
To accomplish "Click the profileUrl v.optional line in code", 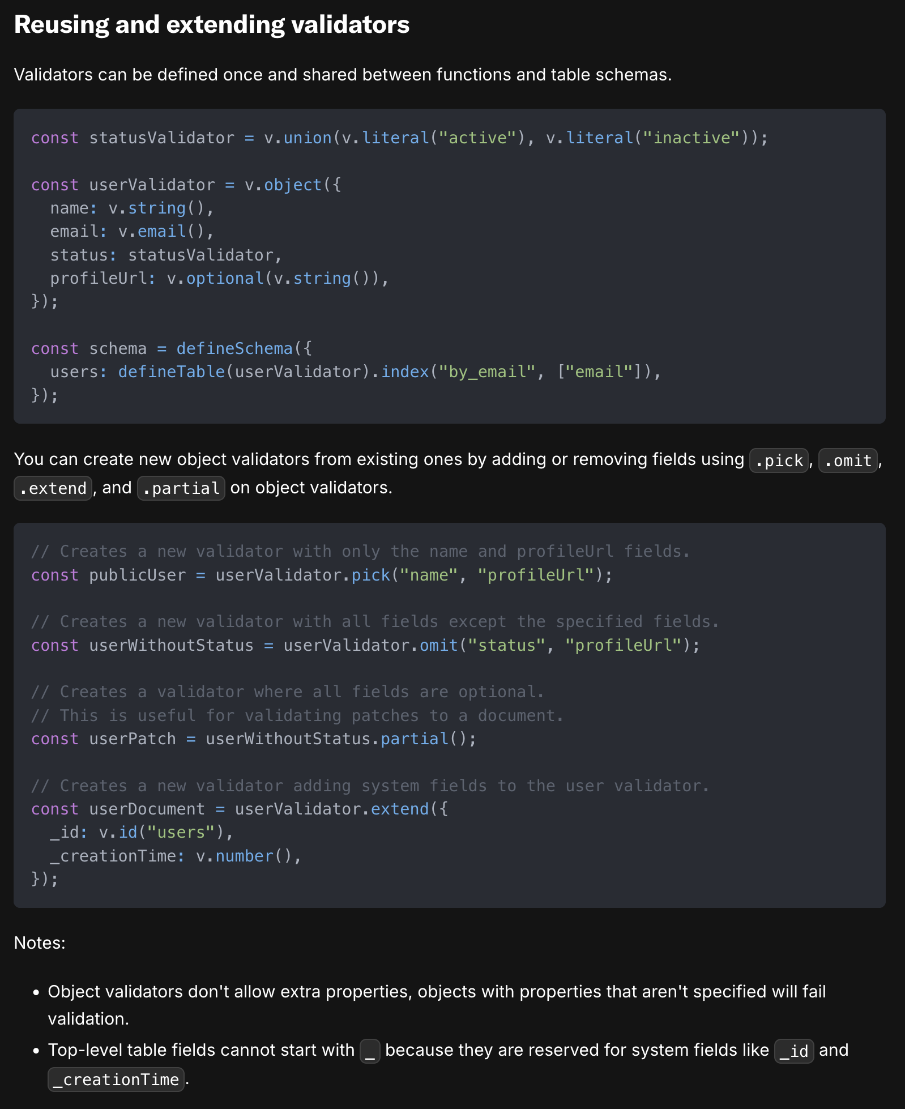I will 219,279.
